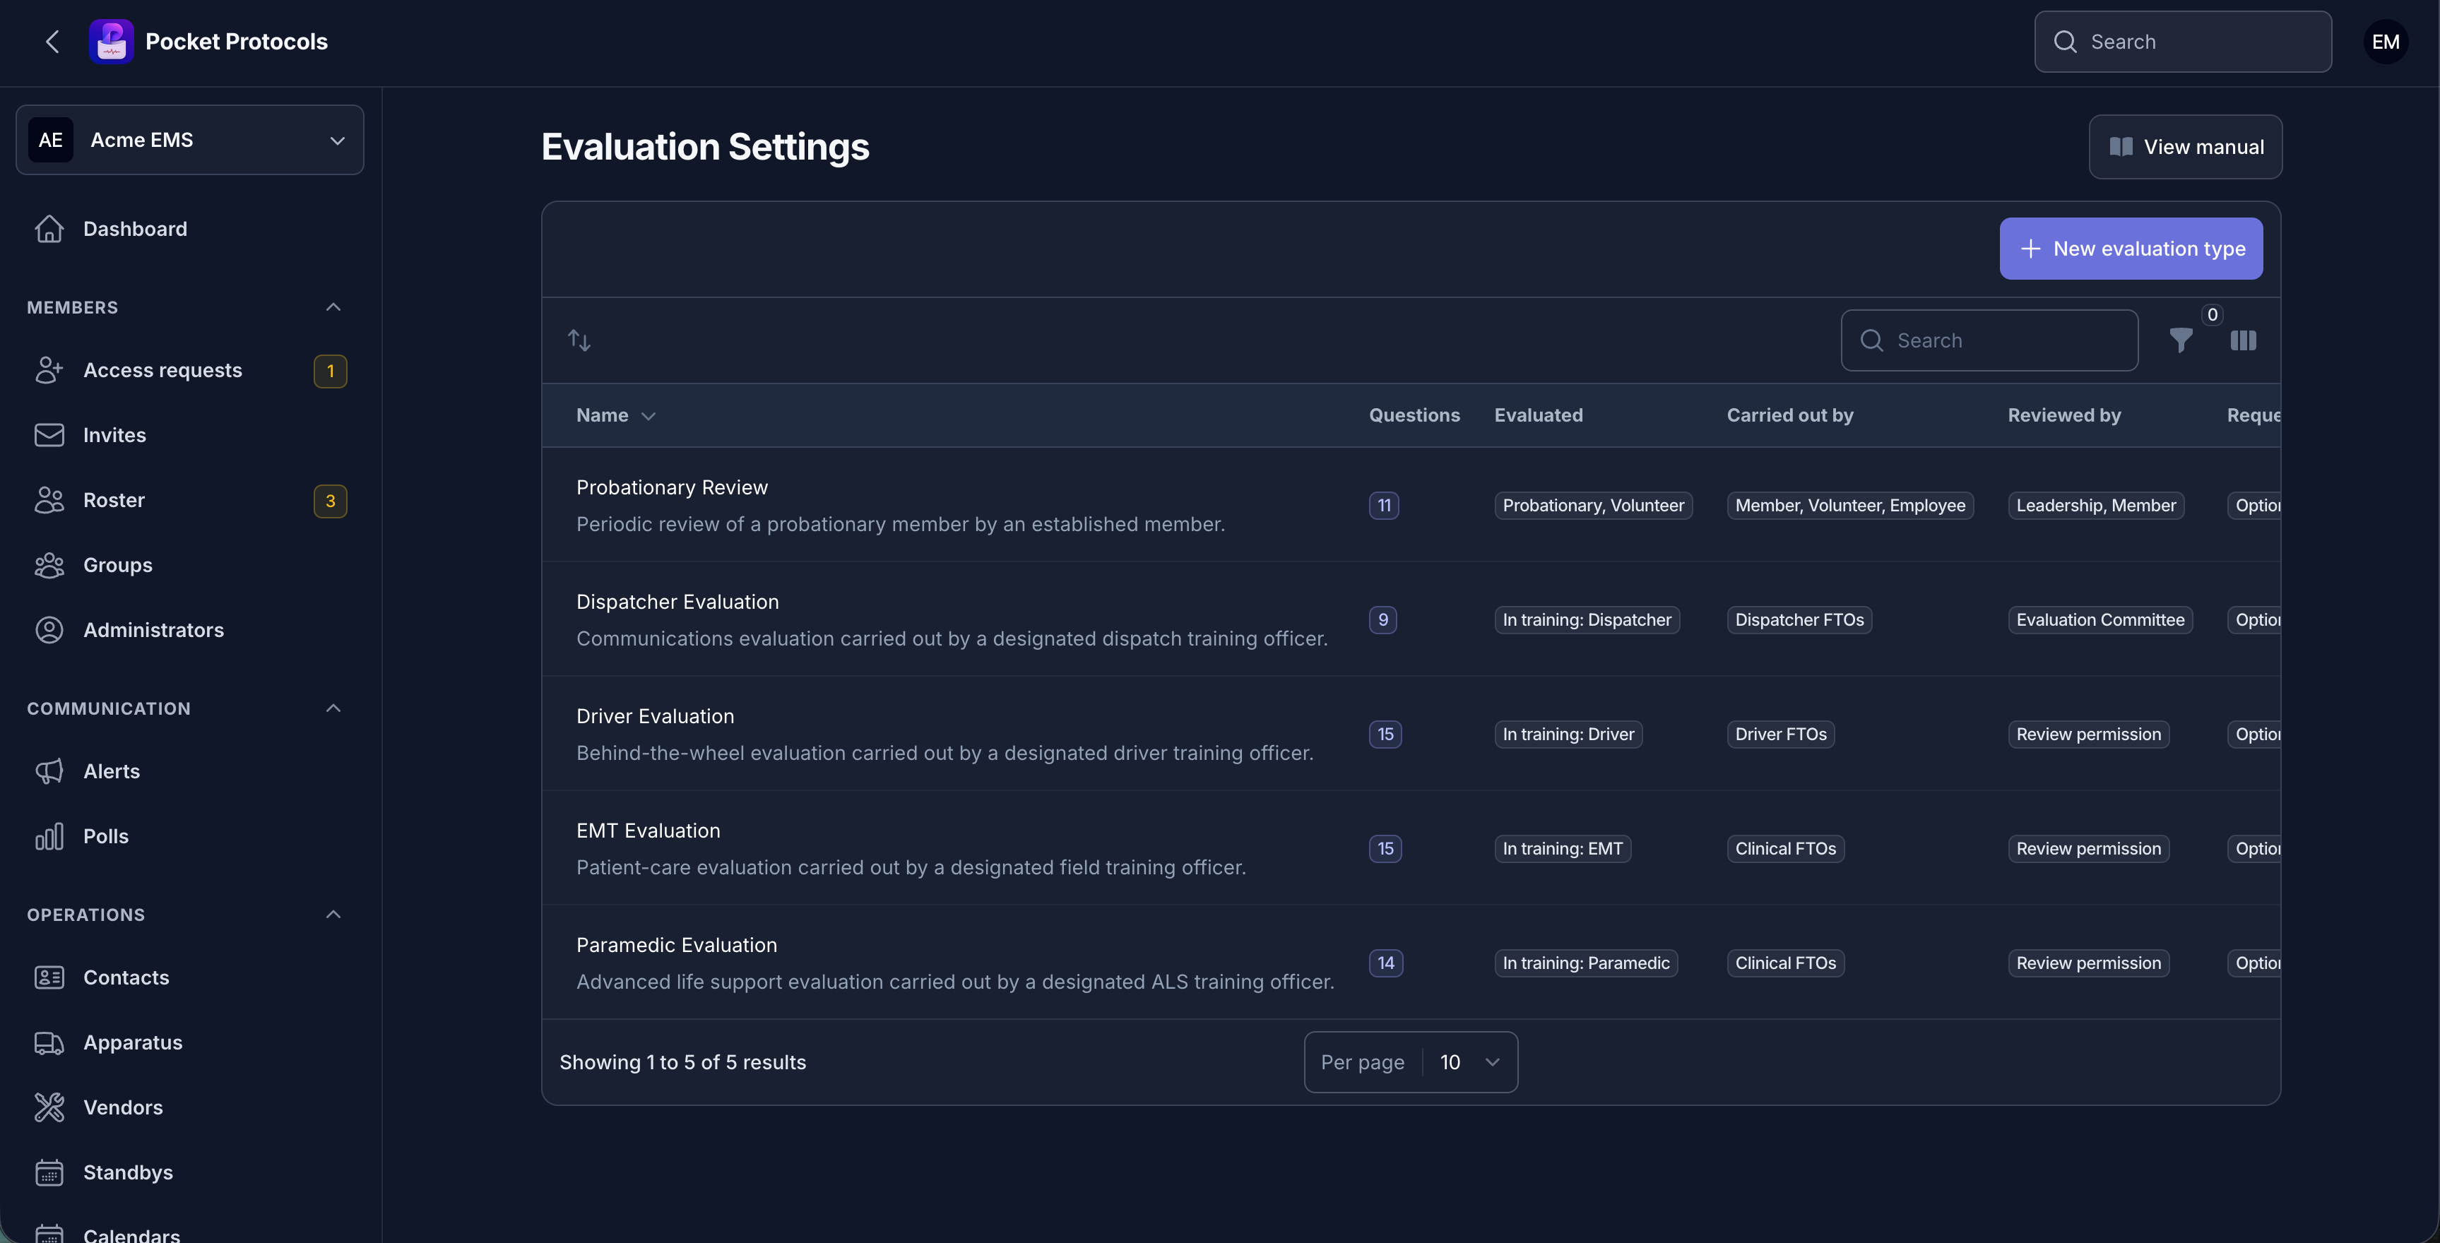Click the Access requests badge 1

pyautogui.click(x=331, y=371)
